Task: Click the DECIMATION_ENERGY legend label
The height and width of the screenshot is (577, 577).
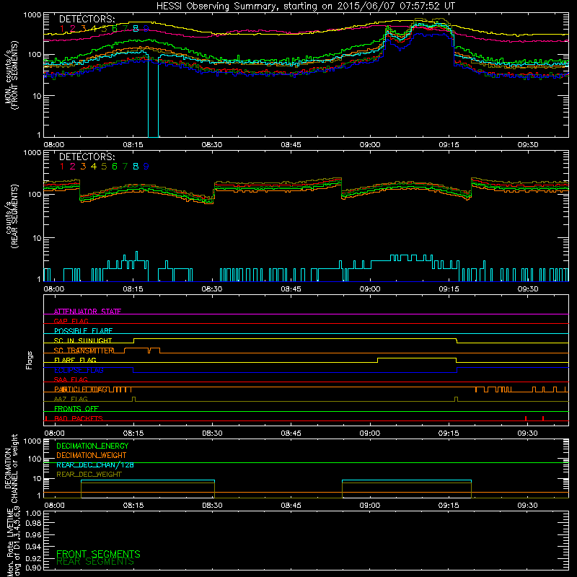Action: (x=92, y=446)
